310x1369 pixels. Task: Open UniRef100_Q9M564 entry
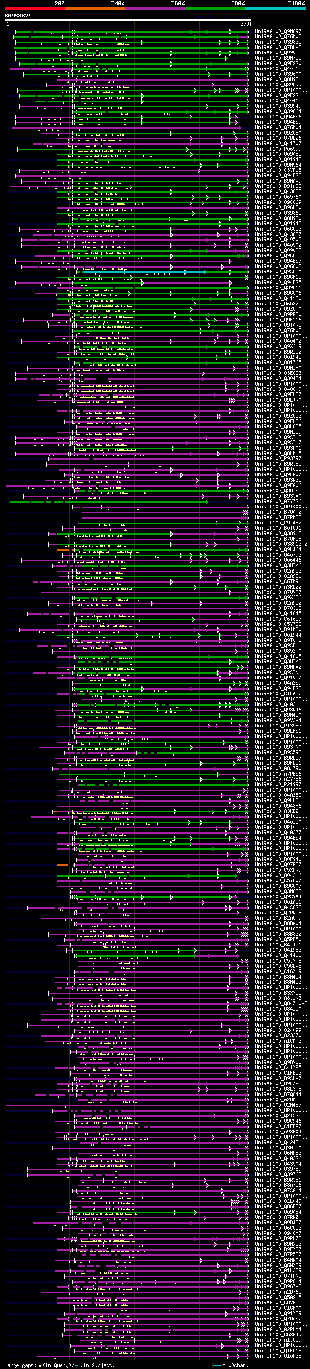pyautogui.click(x=278, y=165)
